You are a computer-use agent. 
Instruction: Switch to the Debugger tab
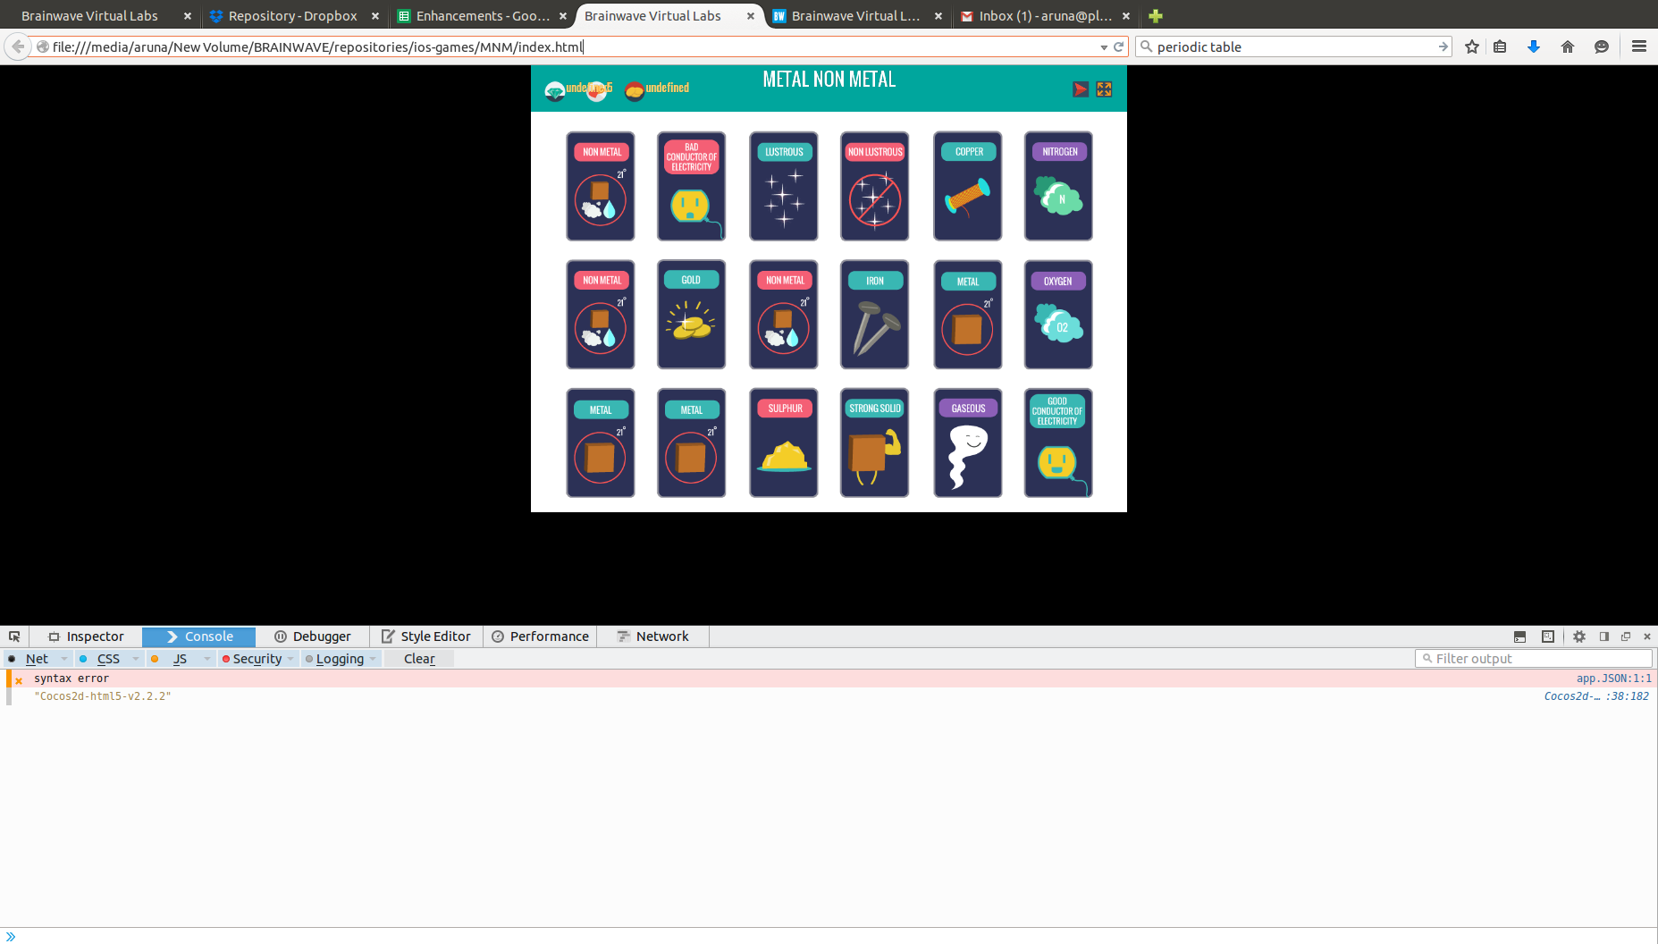(x=312, y=636)
